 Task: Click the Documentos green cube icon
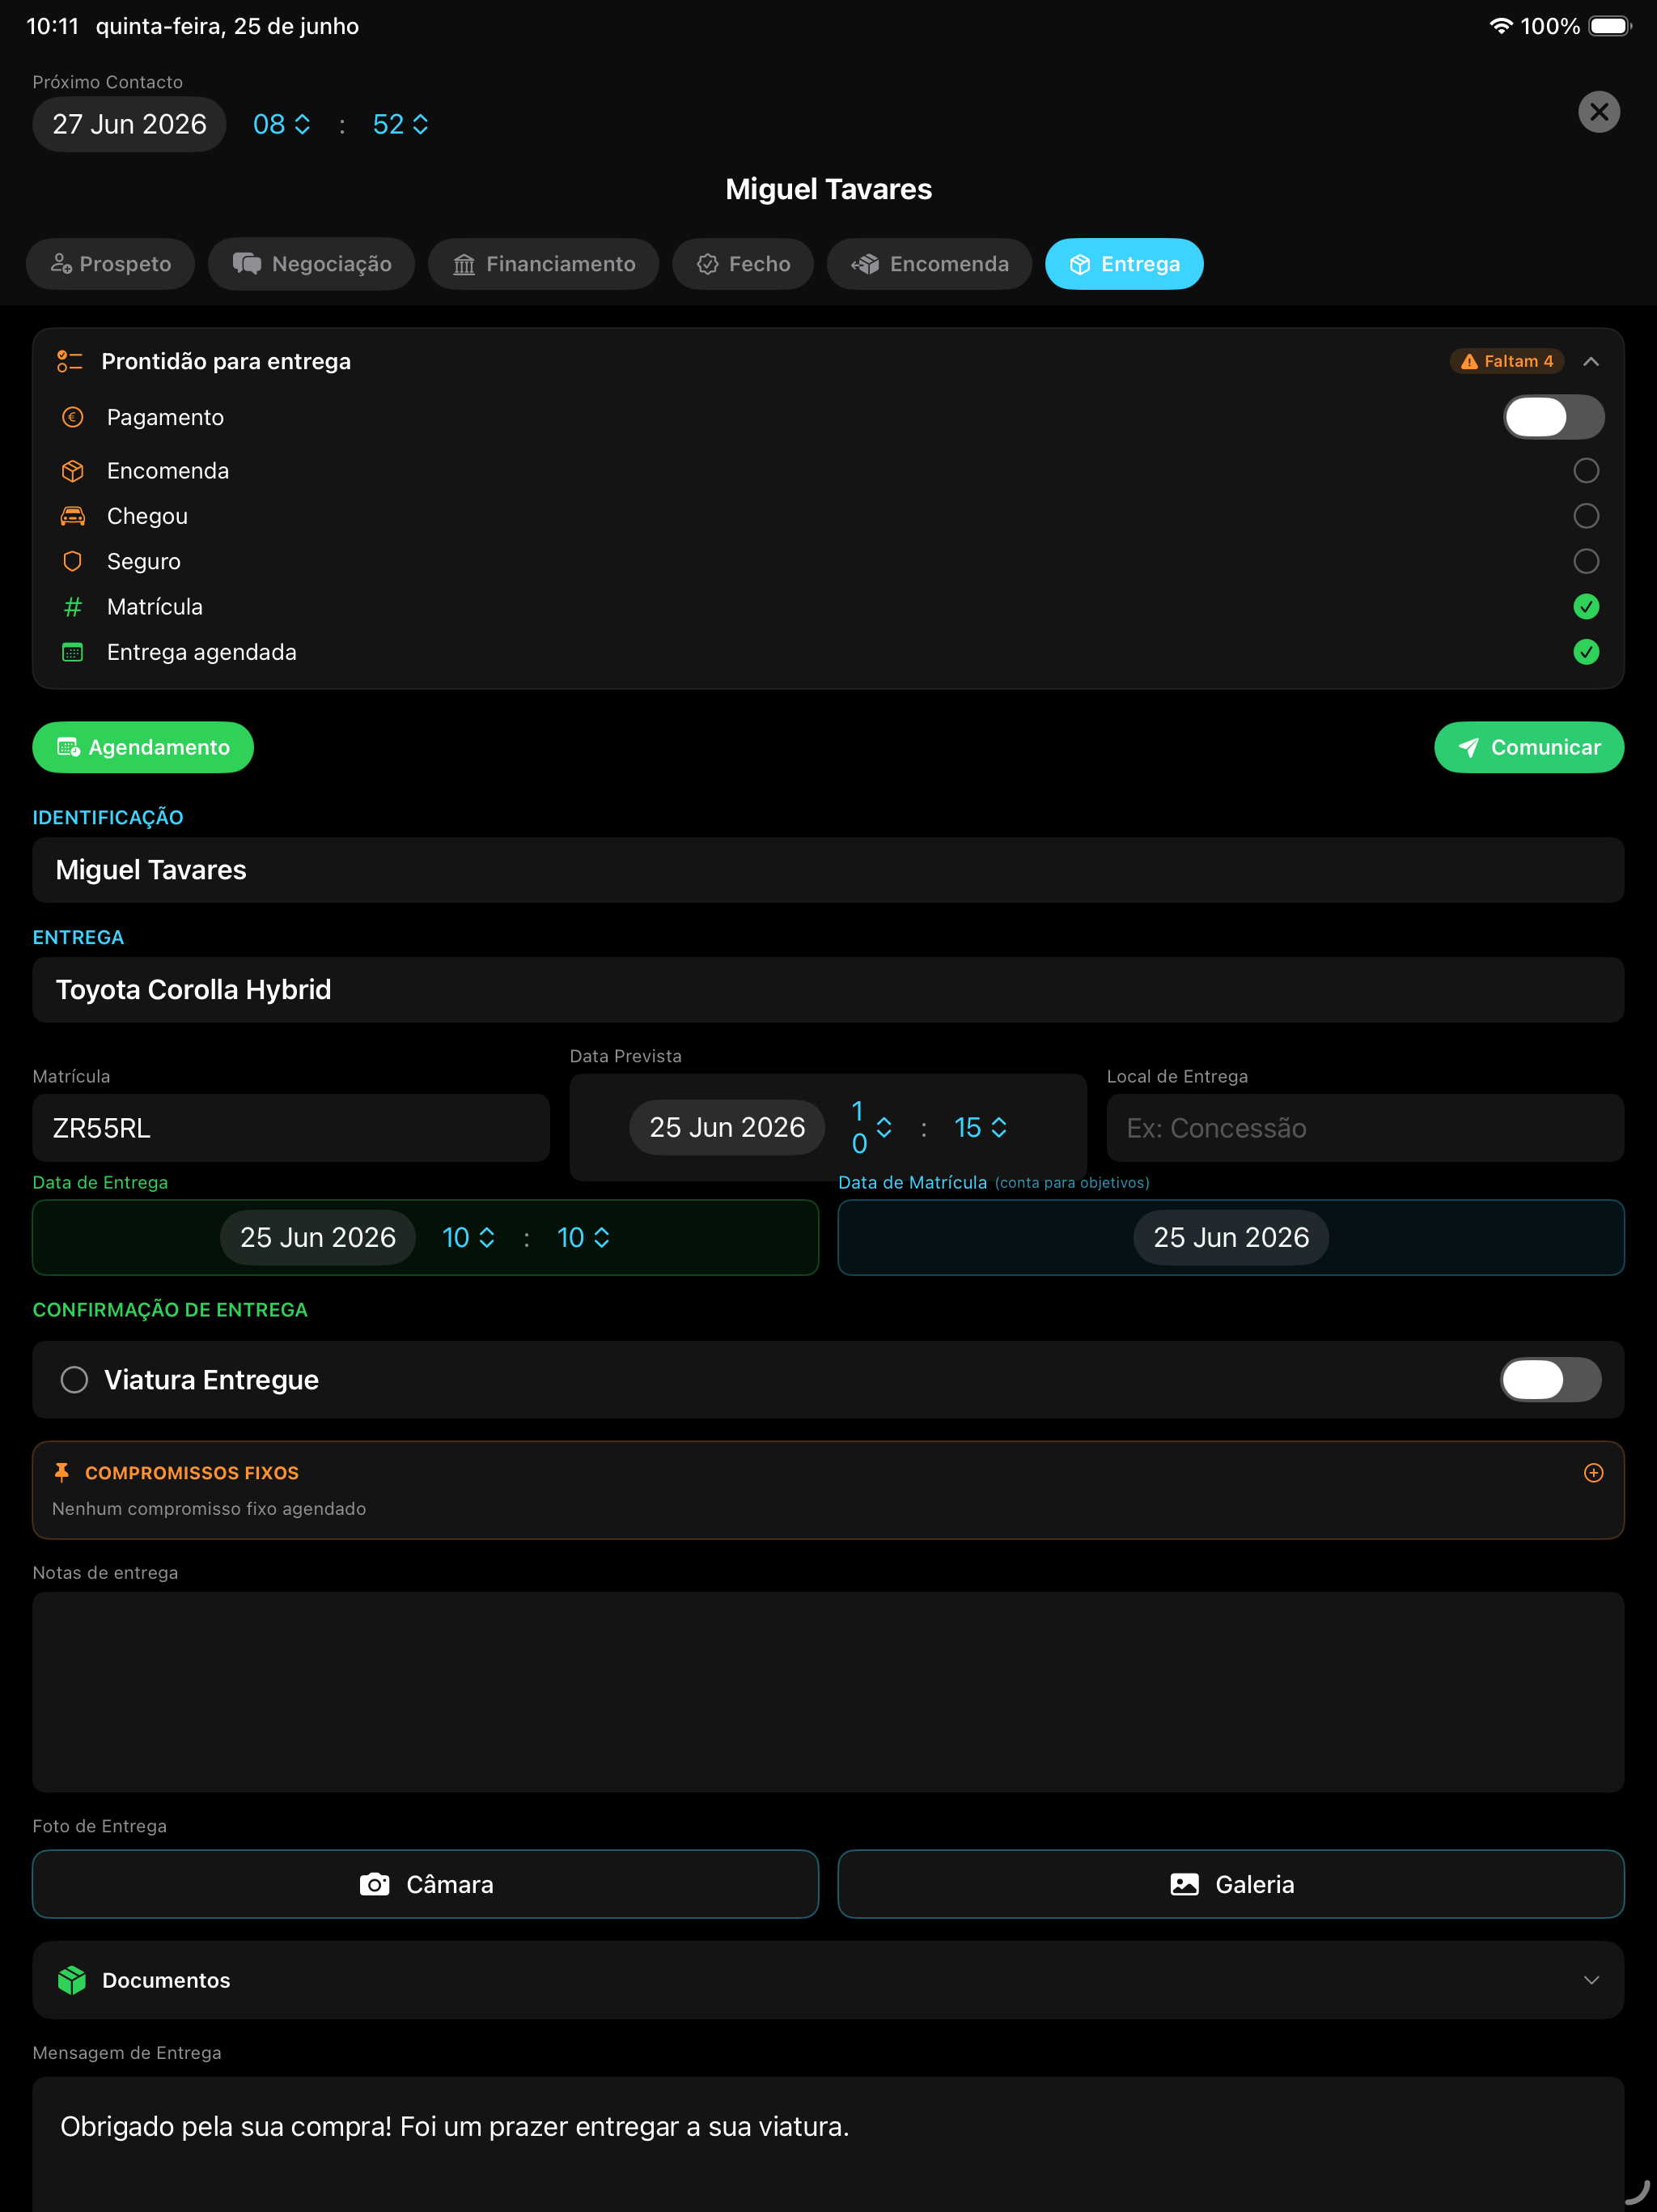[72, 1980]
